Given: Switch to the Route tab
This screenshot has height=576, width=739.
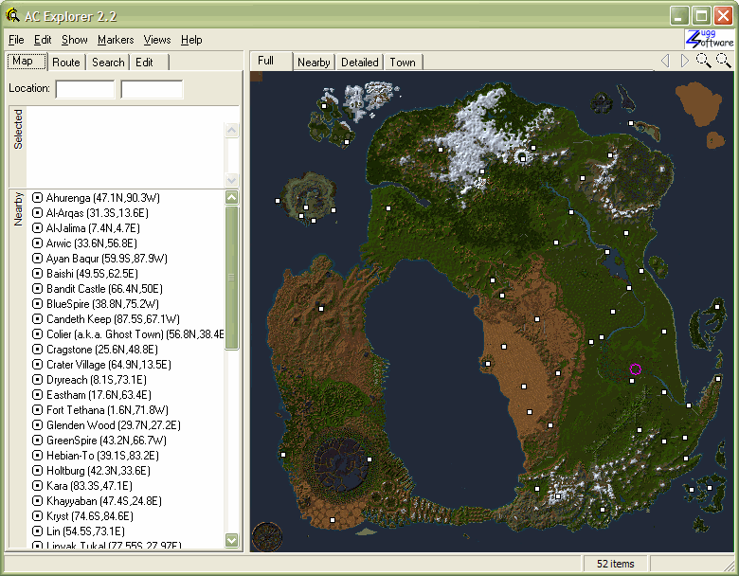Looking at the screenshot, I should tap(66, 63).
